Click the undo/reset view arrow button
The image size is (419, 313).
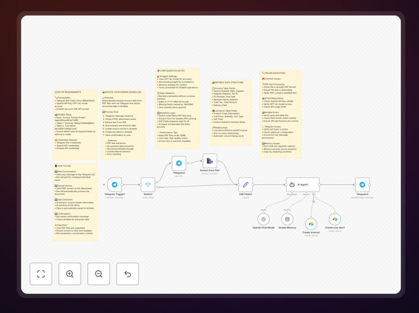click(127, 274)
